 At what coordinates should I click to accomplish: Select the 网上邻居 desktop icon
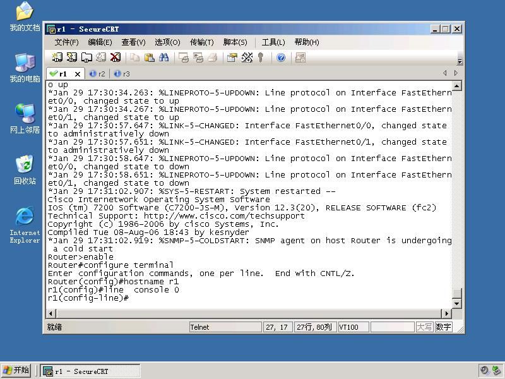25,119
